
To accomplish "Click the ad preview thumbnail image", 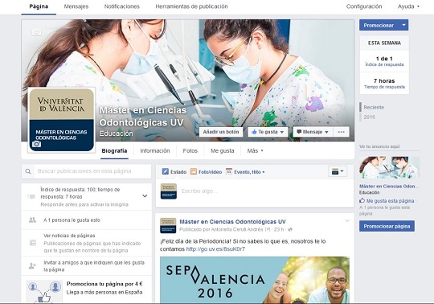I will pos(390,167).
